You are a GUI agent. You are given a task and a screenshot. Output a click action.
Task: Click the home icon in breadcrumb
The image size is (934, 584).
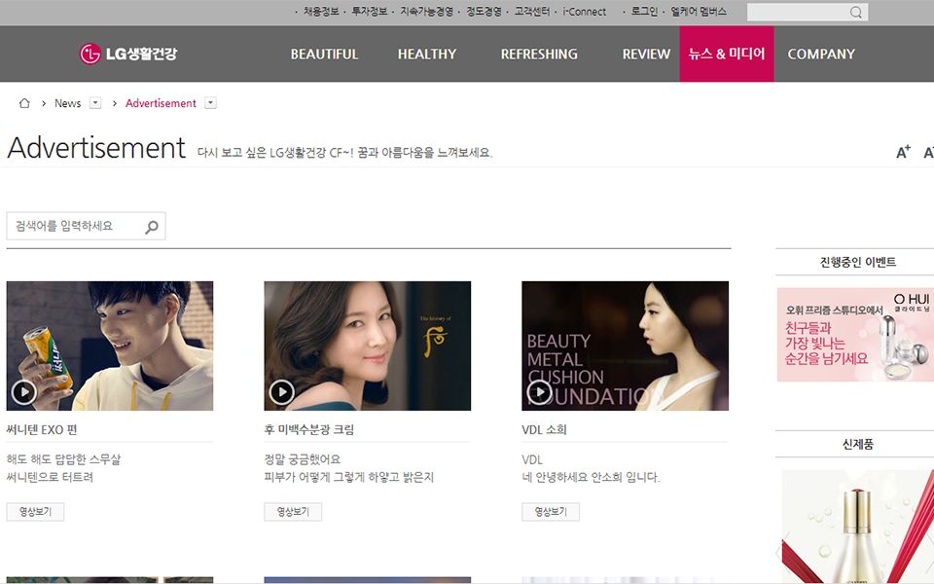click(x=24, y=103)
